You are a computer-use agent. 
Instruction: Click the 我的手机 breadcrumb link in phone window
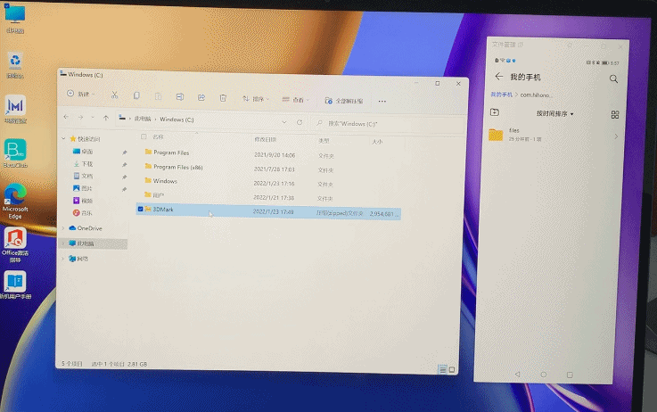point(501,95)
